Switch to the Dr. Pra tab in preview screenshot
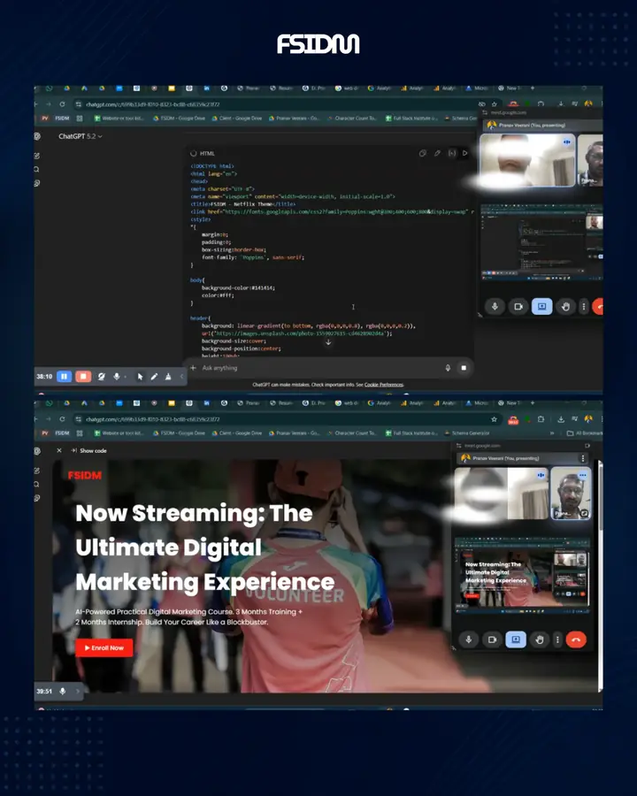Image resolution: width=637 pixels, height=796 pixels. pos(314,402)
